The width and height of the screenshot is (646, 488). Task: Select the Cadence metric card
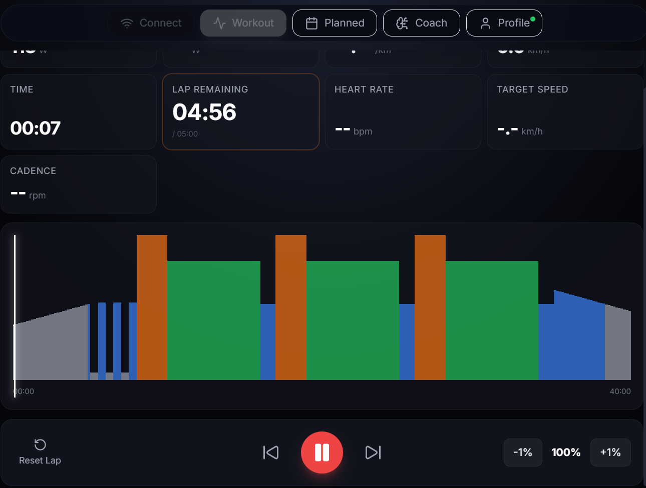click(79, 184)
